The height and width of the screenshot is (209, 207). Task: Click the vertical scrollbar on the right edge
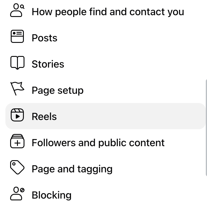coord(206,128)
